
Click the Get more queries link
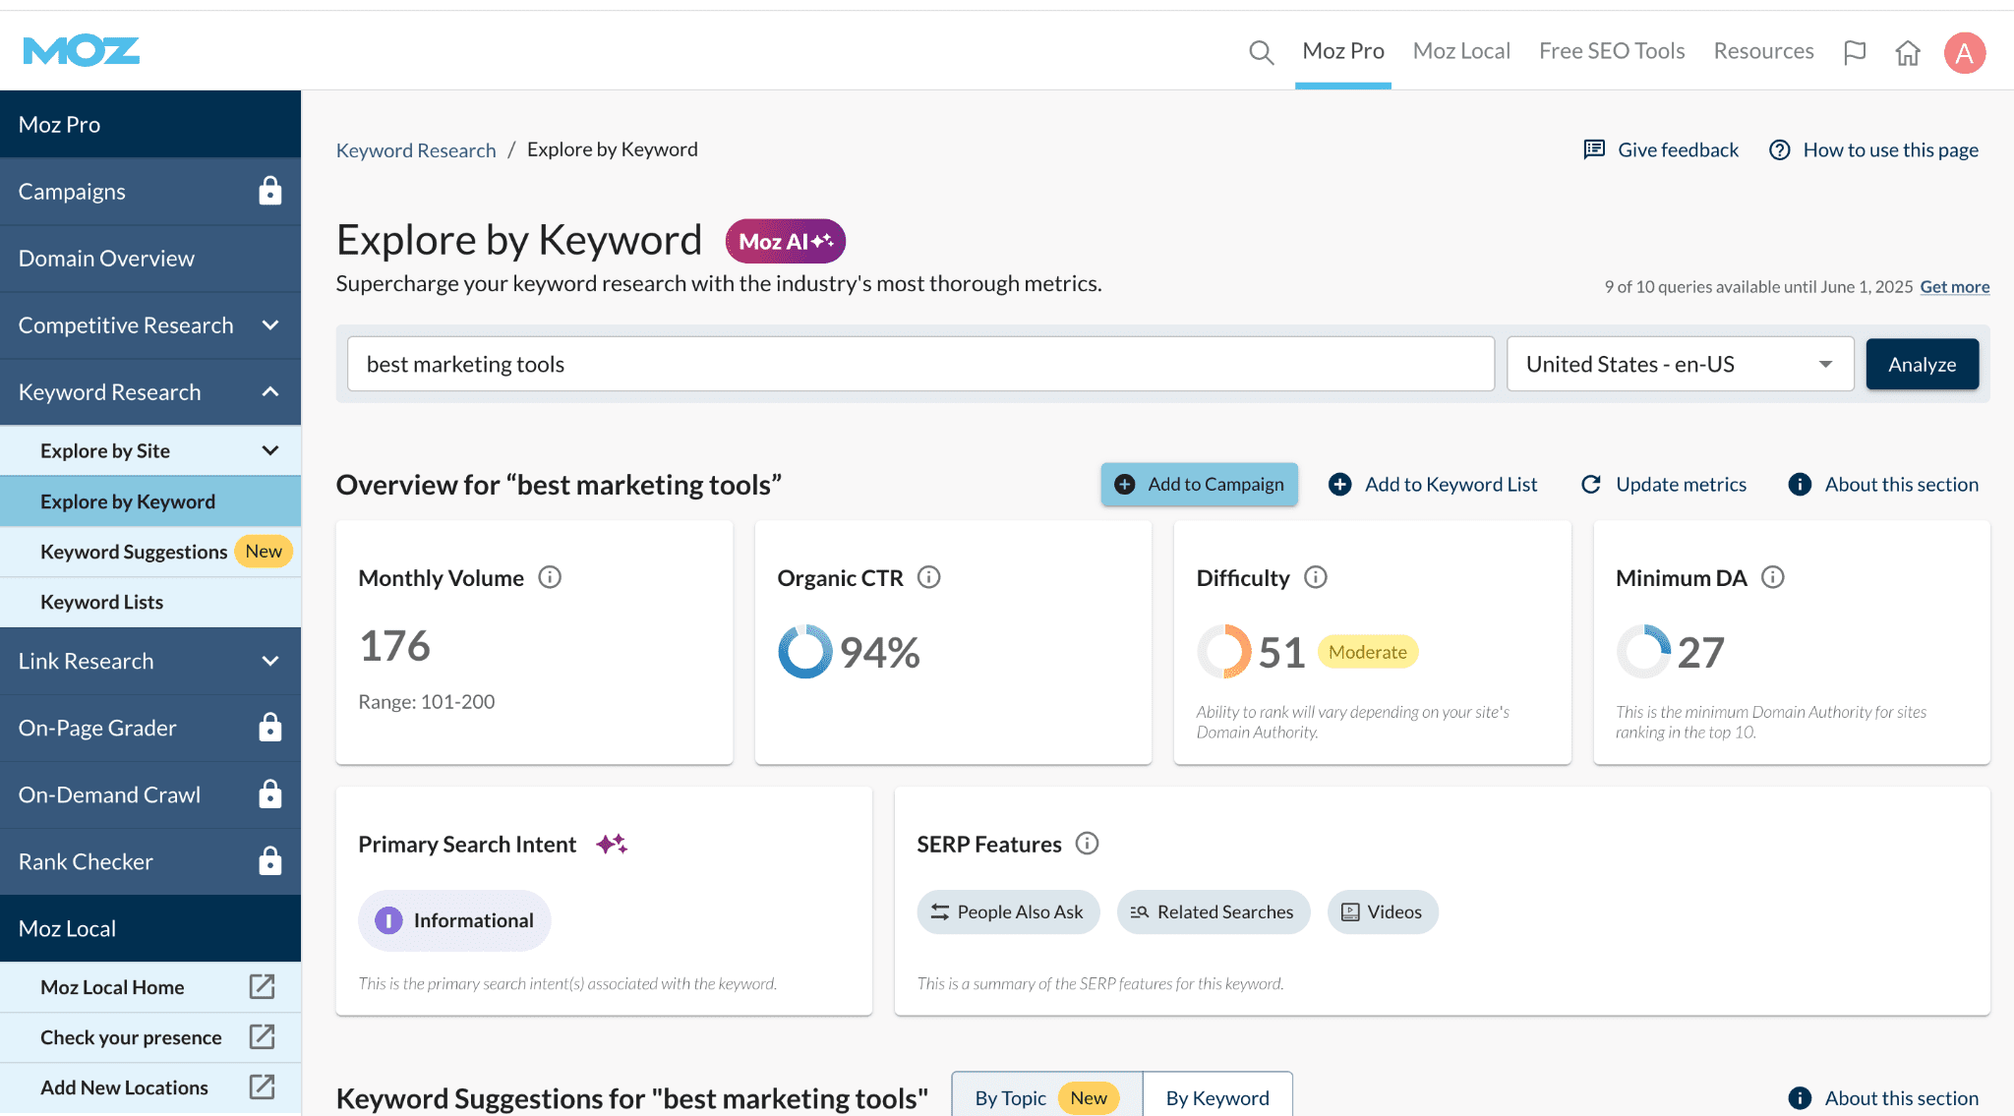tap(1954, 287)
